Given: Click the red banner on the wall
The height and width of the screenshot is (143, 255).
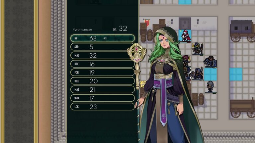Looking at the screenshot, I should click(x=146, y=23).
